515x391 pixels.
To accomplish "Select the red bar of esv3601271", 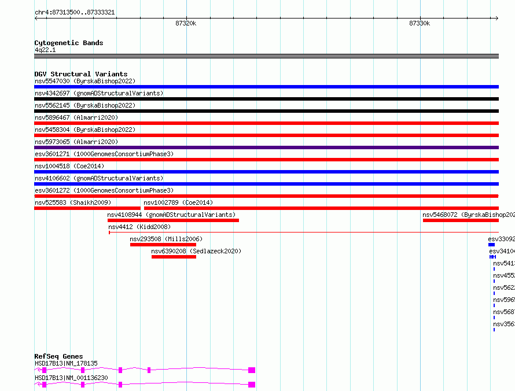I will click(266, 160).
